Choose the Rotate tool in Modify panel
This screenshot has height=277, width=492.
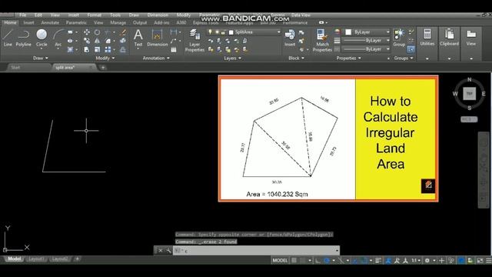98,32
